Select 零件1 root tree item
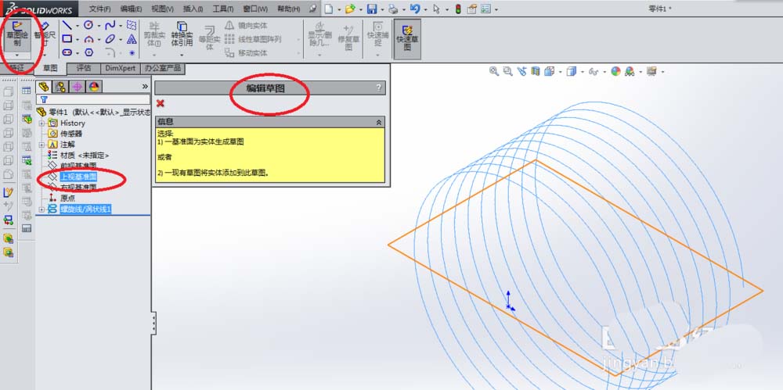 click(x=94, y=113)
